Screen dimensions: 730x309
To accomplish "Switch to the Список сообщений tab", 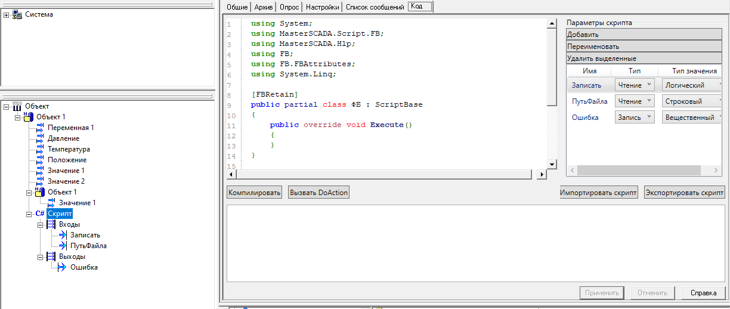I will [375, 7].
